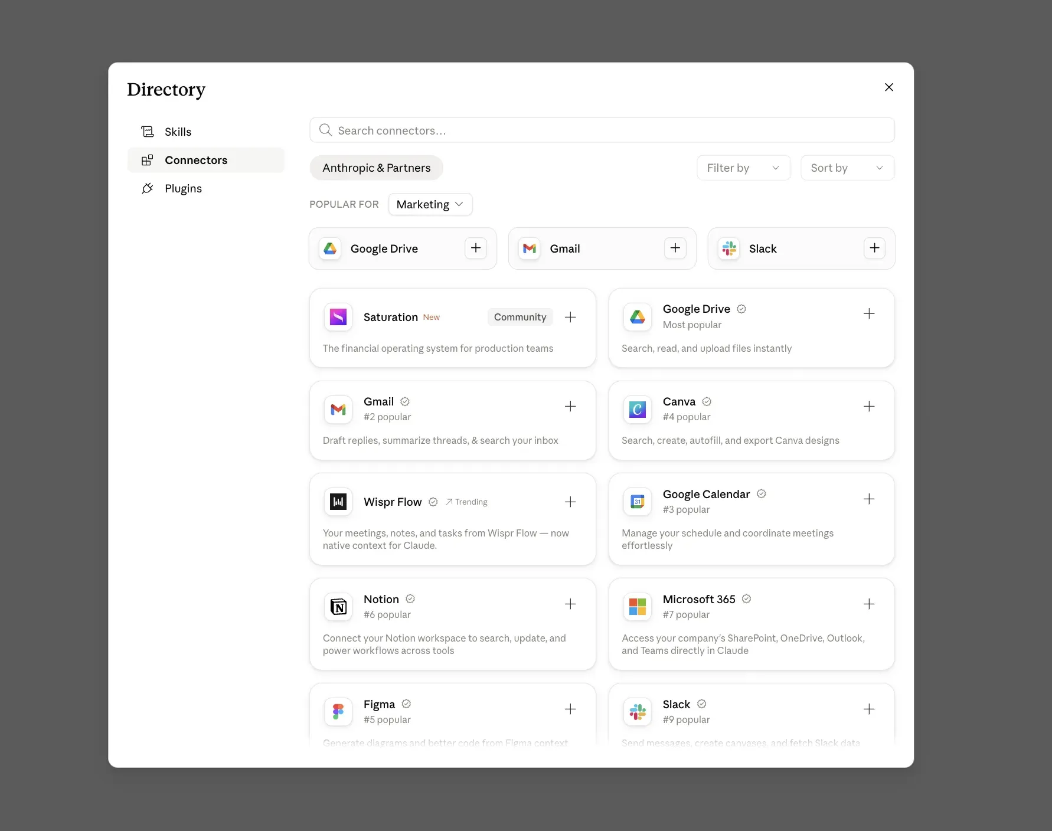
Task: Select Connectors in the sidebar
Action: pos(205,160)
